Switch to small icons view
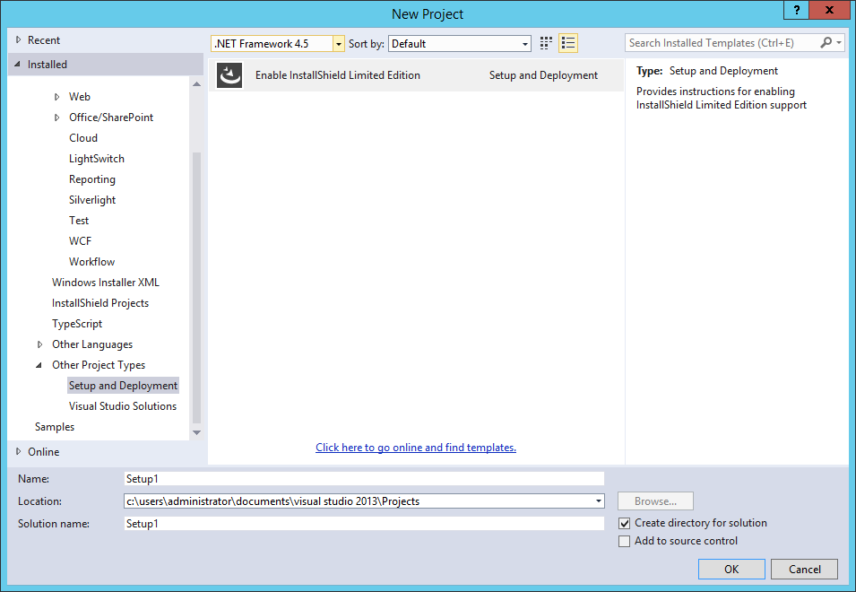The height and width of the screenshot is (592, 856). (546, 43)
